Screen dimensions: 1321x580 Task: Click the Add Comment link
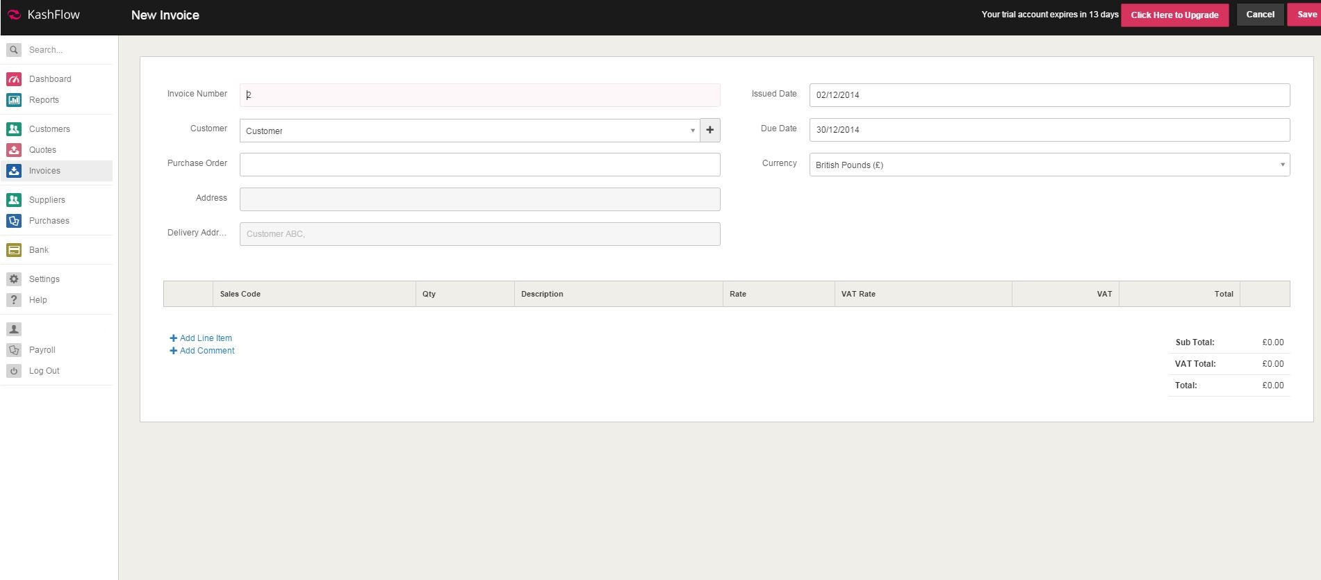pyautogui.click(x=207, y=351)
